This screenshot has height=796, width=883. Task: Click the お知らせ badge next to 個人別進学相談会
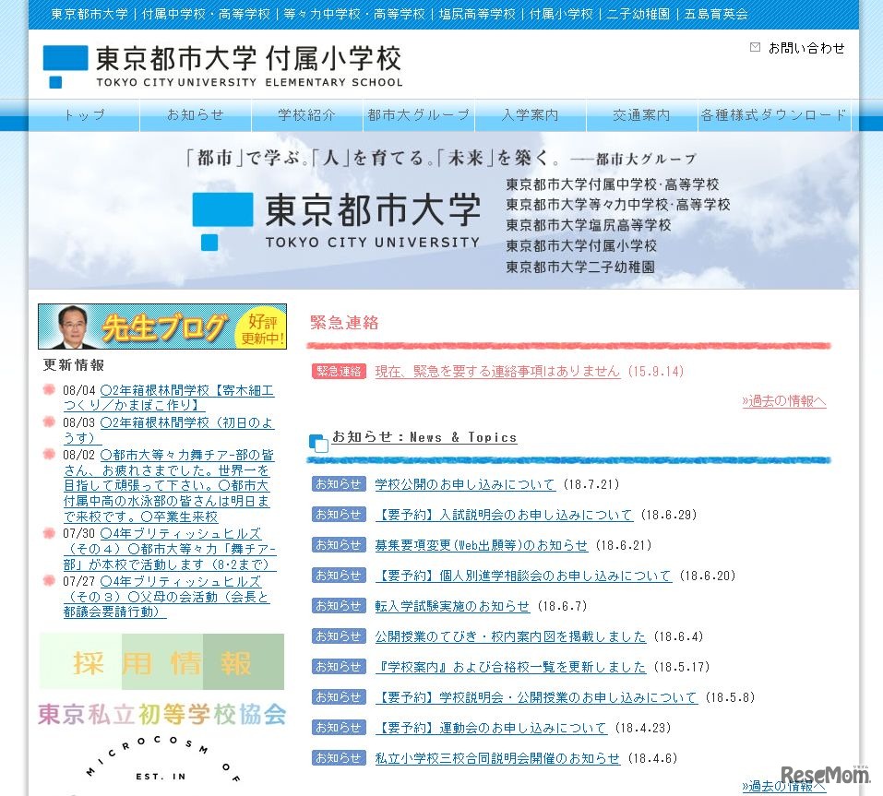pos(339,576)
